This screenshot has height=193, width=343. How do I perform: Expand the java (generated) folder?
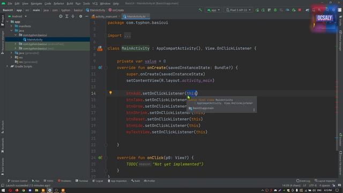11,53
